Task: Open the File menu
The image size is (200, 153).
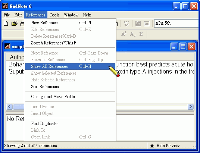Action: click(x=7, y=15)
